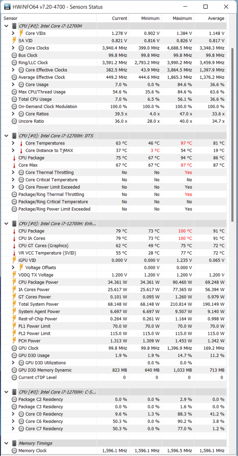The image size is (238, 456).
Task: Collapse the Intel Core i7-12700H DTS group
Action: click(x=6, y=136)
